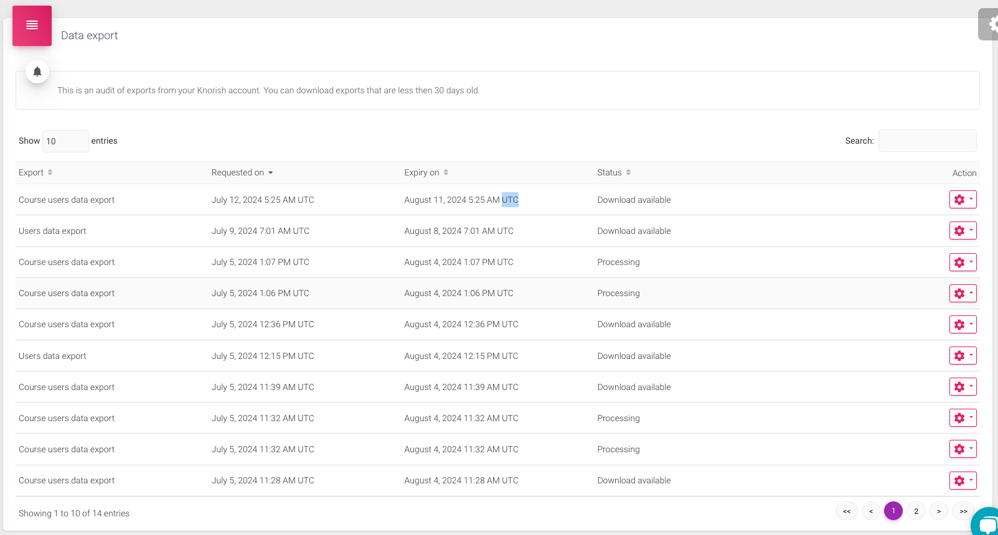Click 'August 11, 2024 5:25 AM UTC' expiry
This screenshot has width=998, height=535.
461,200
